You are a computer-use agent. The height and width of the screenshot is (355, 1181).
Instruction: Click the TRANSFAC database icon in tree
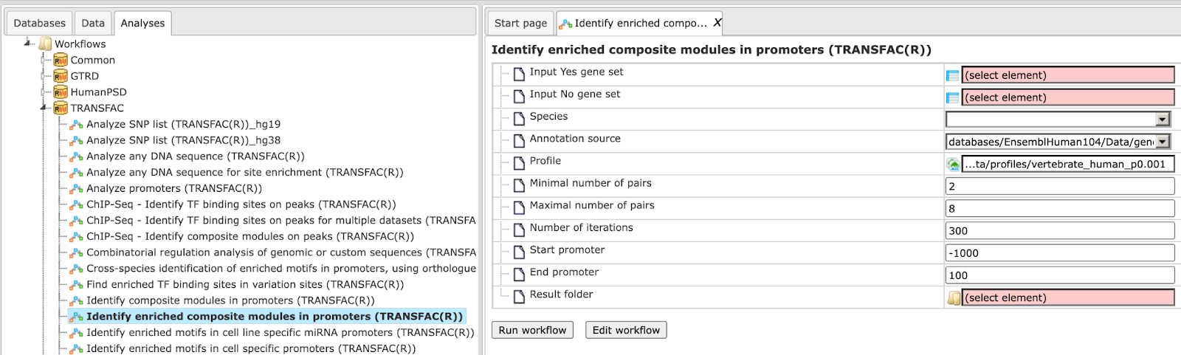click(61, 108)
